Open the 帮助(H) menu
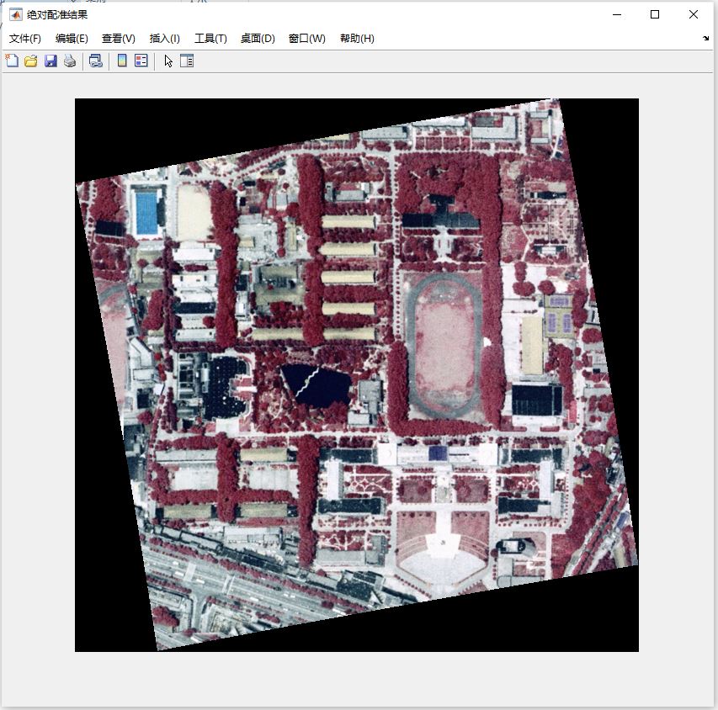718x710 pixels. (357, 39)
